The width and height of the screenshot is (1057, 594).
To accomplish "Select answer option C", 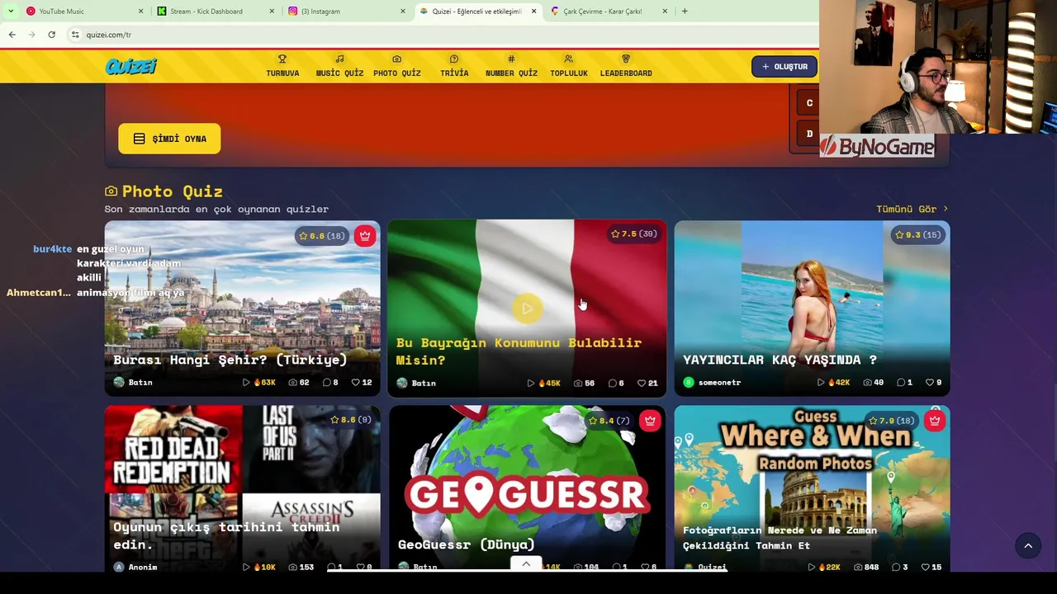I will [809, 103].
